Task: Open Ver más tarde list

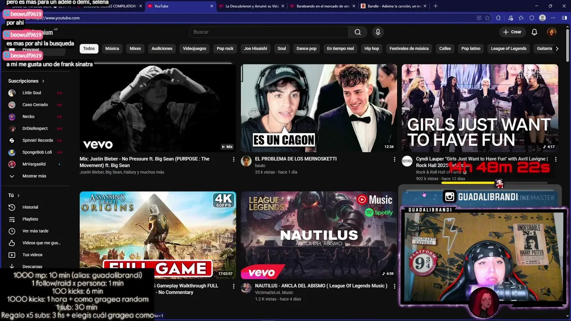Action: [x=35, y=231]
